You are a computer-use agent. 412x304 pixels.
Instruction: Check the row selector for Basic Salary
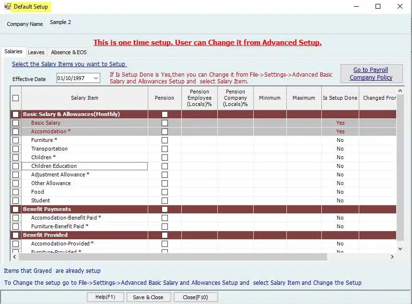coord(16,123)
